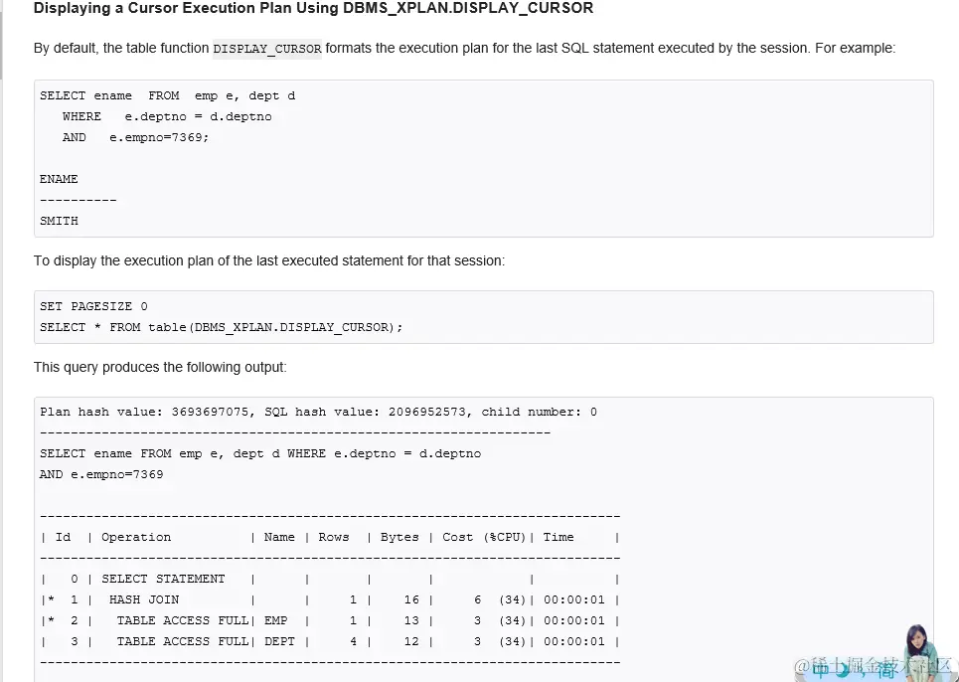
Task: Click 'Id' column header in plan table
Action: point(63,537)
